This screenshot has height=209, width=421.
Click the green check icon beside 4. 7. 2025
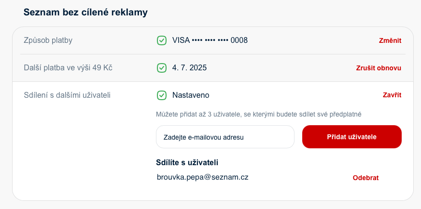tap(162, 68)
